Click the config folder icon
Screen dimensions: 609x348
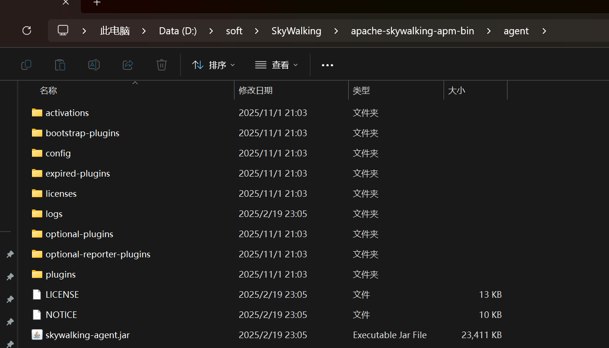pyautogui.click(x=37, y=153)
